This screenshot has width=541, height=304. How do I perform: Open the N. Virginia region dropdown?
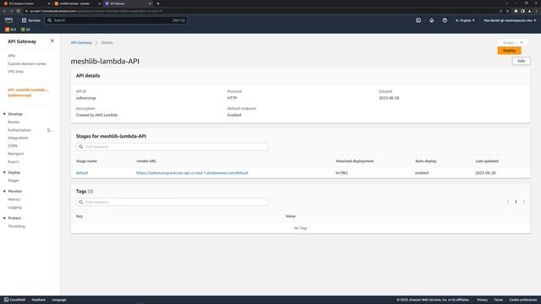point(465,20)
